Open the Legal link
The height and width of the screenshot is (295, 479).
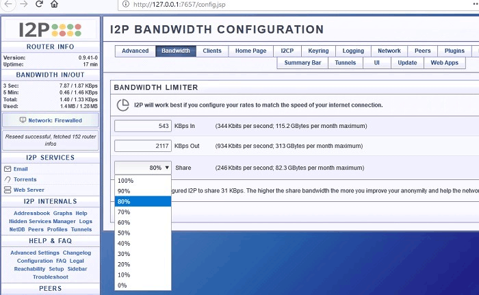pyautogui.click(x=77, y=261)
